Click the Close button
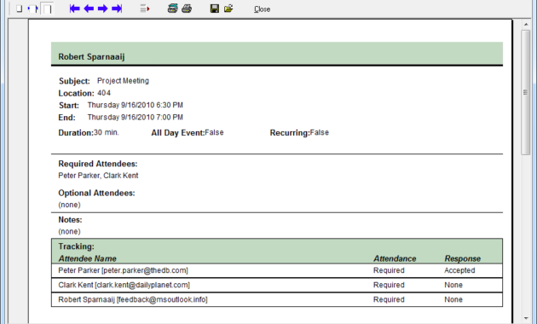Image resolution: width=537 pixels, height=324 pixels. (262, 9)
